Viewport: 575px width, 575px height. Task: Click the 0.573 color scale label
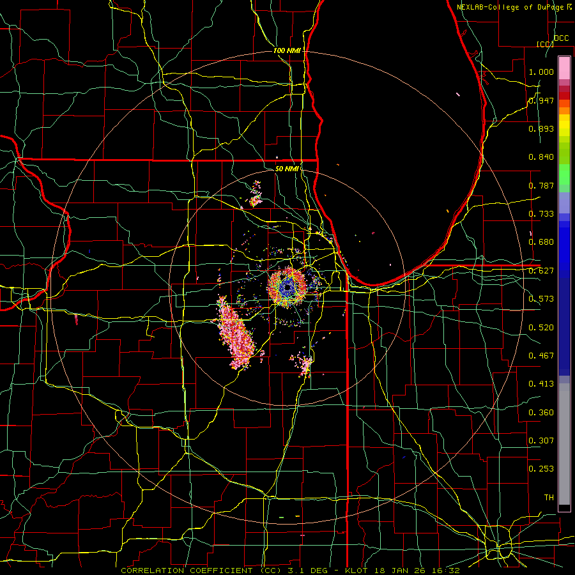pos(541,299)
